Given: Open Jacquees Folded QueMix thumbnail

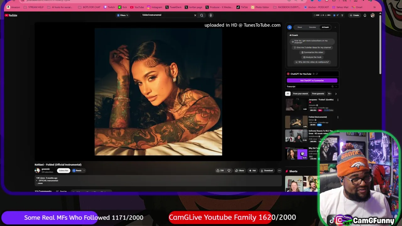Looking at the screenshot, I should (296, 105).
